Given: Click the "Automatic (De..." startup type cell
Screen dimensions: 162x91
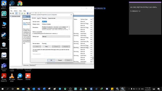Looking at the screenshot, I should [85, 41].
